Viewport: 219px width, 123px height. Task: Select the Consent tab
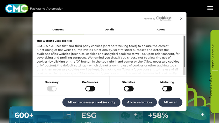click(58, 30)
